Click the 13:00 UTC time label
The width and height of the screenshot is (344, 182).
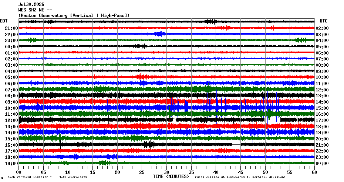322,96
